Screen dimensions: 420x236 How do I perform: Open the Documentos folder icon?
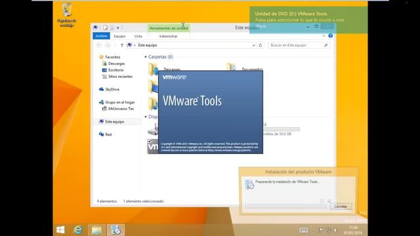tap(232, 67)
